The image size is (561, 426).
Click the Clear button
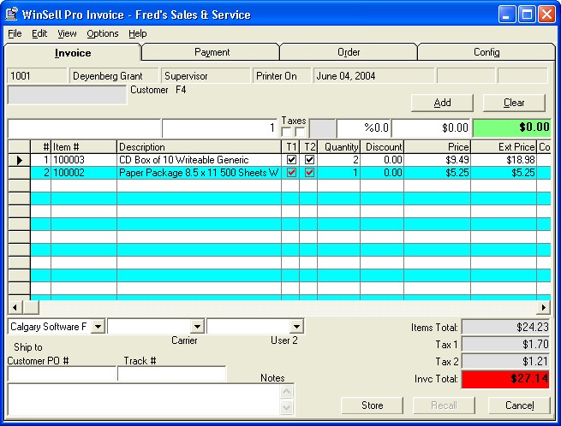514,103
